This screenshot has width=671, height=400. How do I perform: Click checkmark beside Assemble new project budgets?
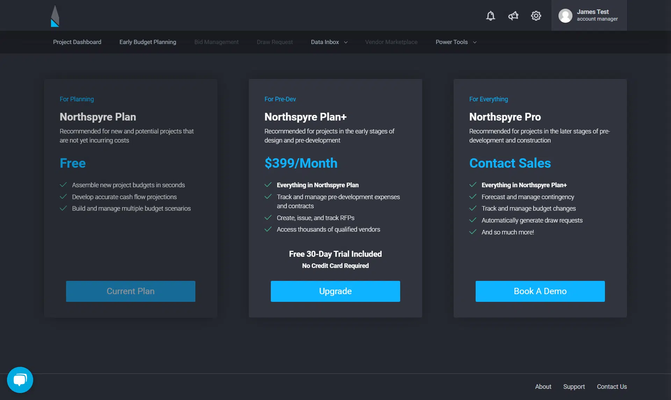coord(63,185)
